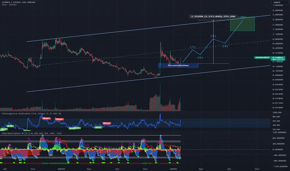Click the 2.00000 price axis label
This screenshot has height=171, width=290.
click(278, 25)
